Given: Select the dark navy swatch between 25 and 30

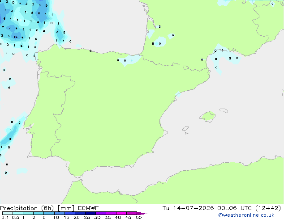Looking at the screenshot, I should (90, 213).
